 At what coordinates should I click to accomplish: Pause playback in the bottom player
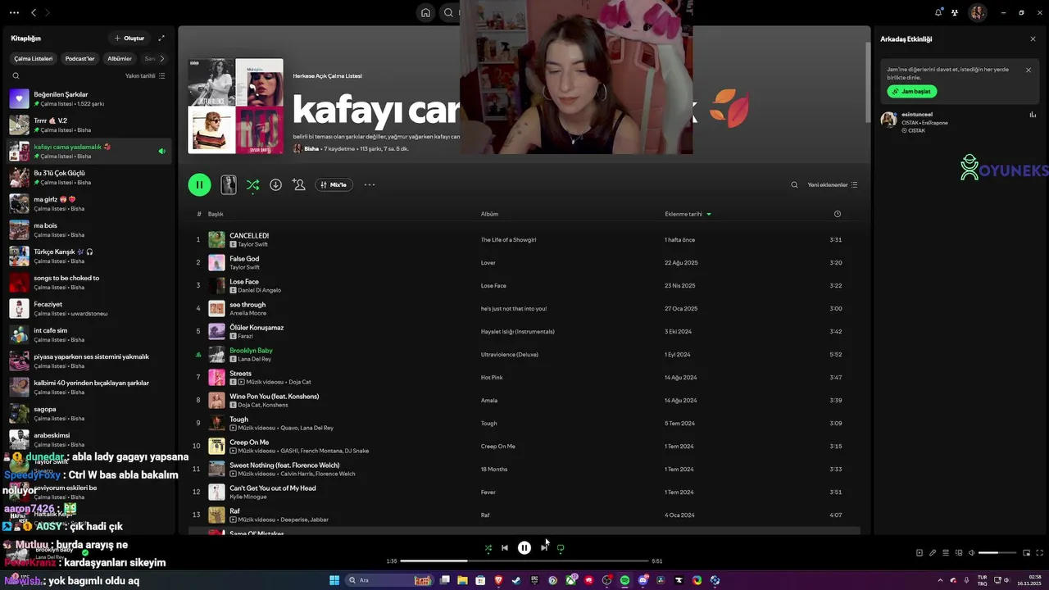pos(524,548)
